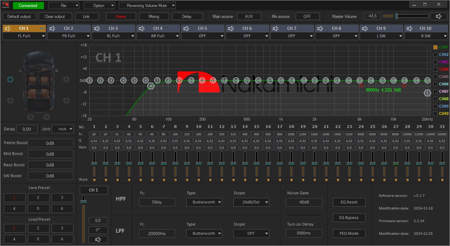Enable the CH02 curve checkbox
This screenshot has height=246, width=450.
tap(435, 54)
